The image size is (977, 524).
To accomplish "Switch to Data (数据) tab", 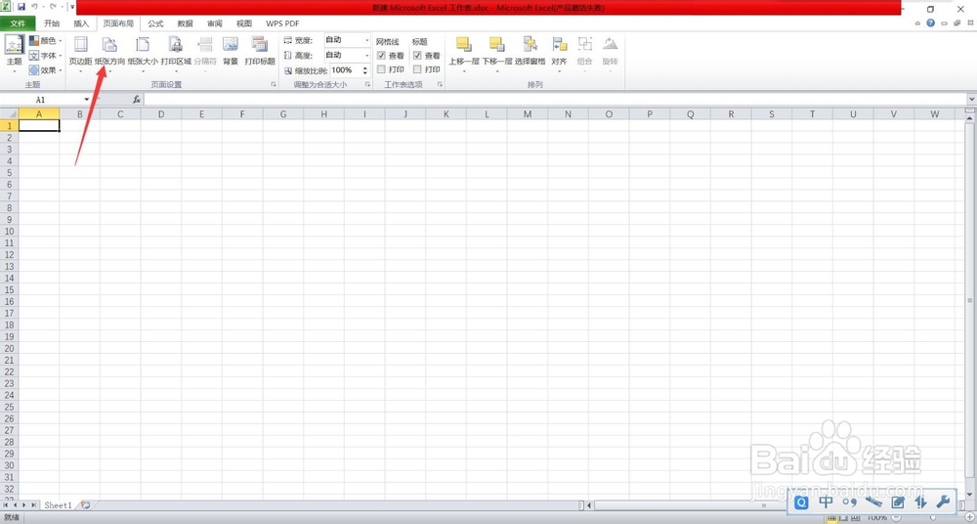I will tap(185, 23).
